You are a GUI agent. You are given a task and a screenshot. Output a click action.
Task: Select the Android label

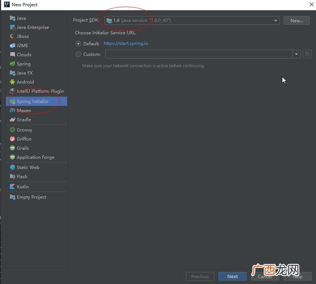25,82
